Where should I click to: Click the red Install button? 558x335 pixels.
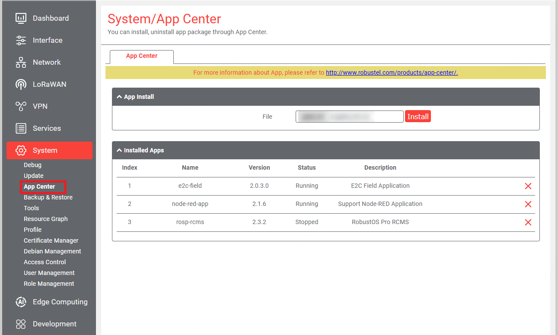(418, 117)
